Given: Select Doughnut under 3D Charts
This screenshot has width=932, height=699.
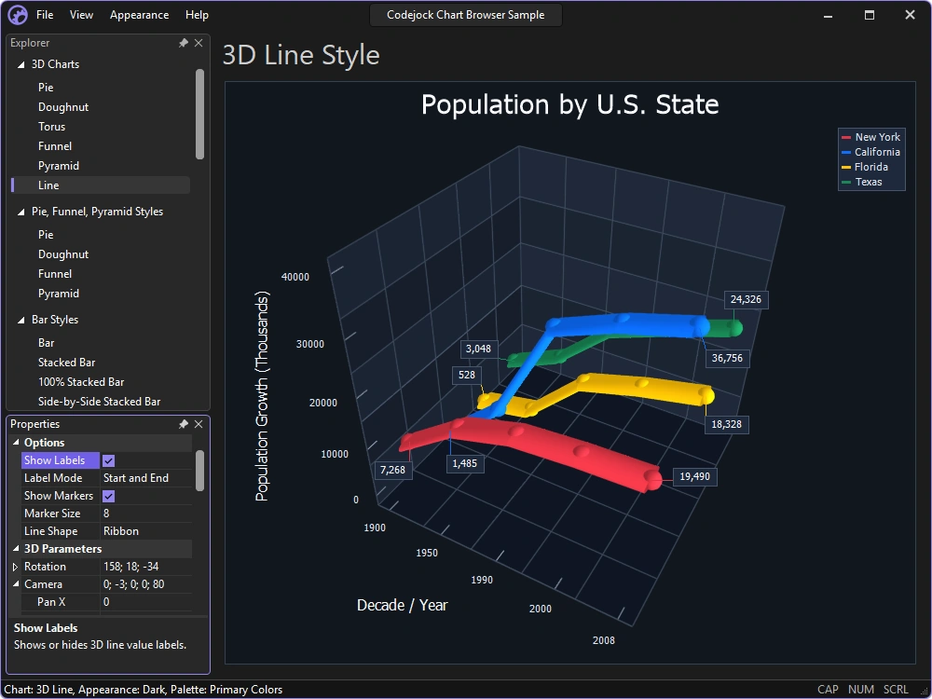Looking at the screenshot, I should click(x=63, y=107).
